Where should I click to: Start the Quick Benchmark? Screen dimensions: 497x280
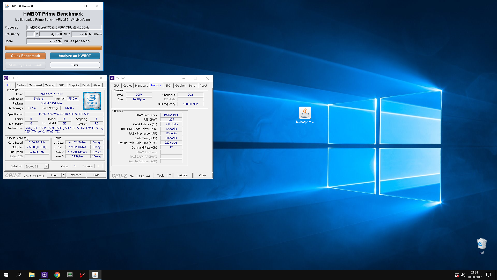[x=25, y=56]
